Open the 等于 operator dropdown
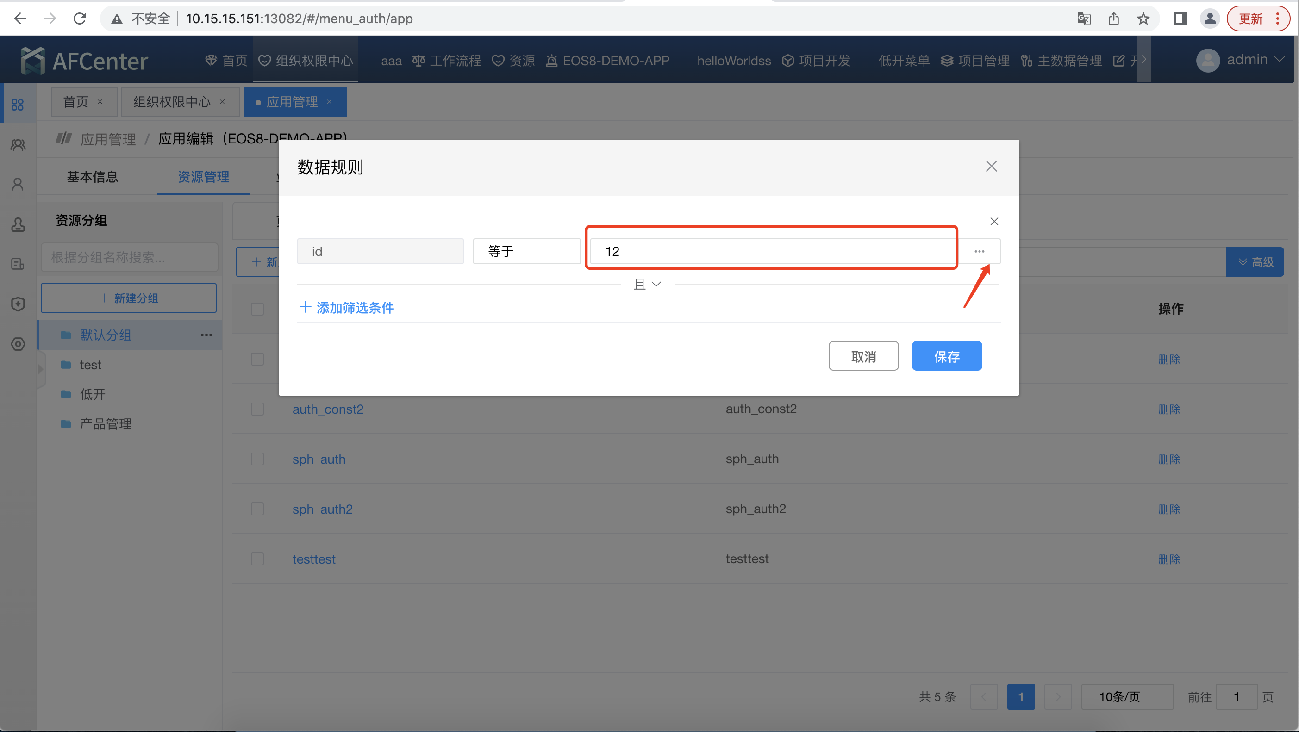The image size is (1299, 732). tap(526, 251)
